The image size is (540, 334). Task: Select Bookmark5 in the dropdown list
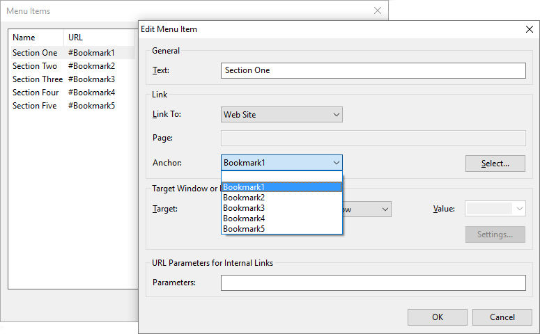coord(281,229)
